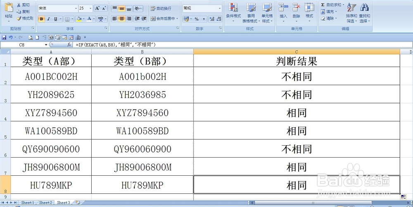This screenshot has height=207, width=413.
Task: Open the Fill (填充) menu
Action: tap(329, 12)
